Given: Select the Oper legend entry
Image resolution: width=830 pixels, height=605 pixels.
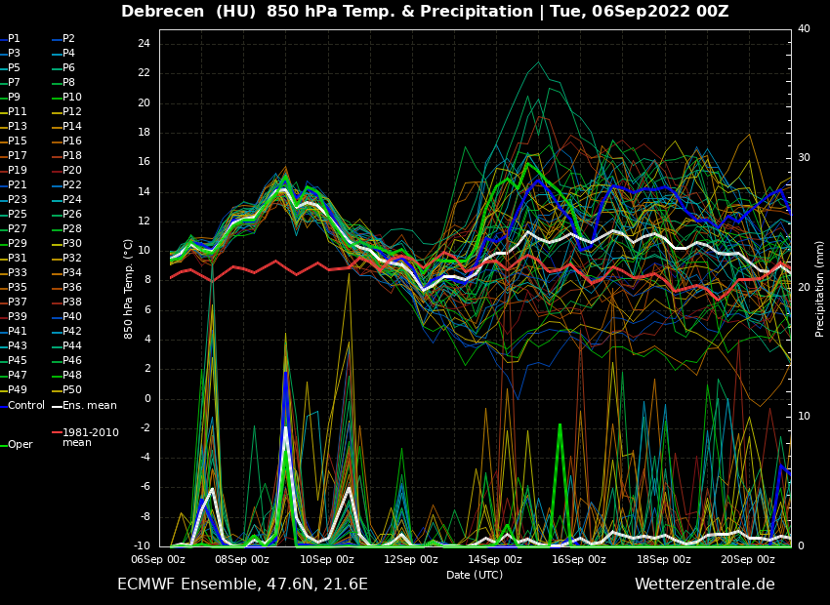Looking at the screenshot, I should tap(21, 444).
